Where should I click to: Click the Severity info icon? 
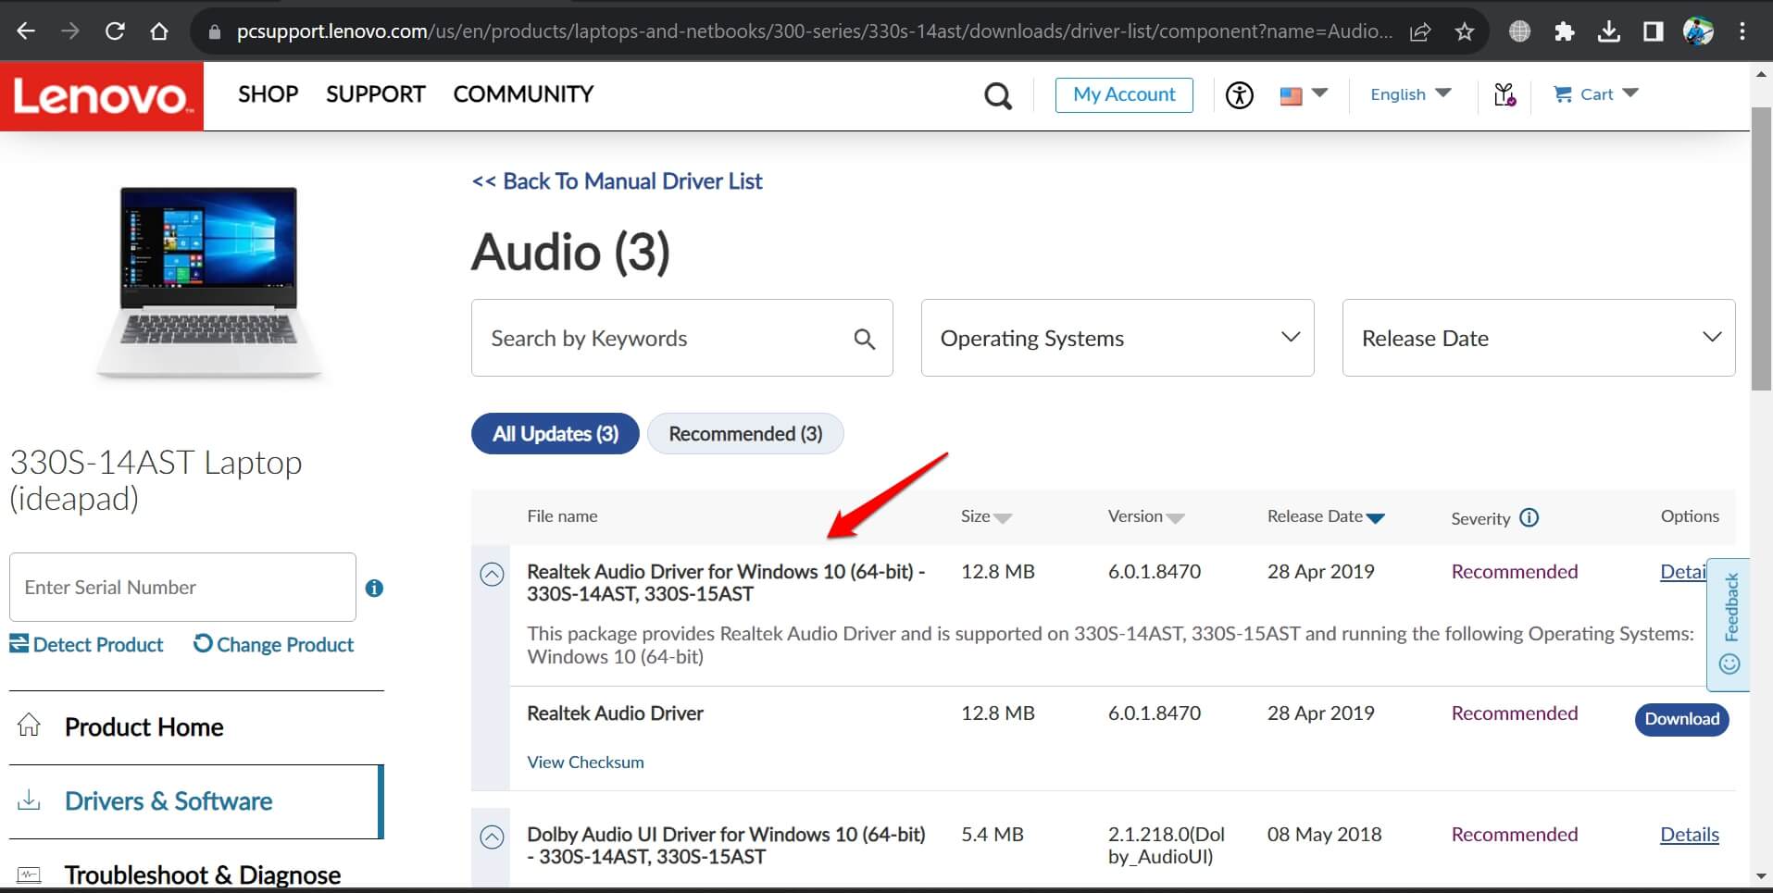pos(1530,517)
